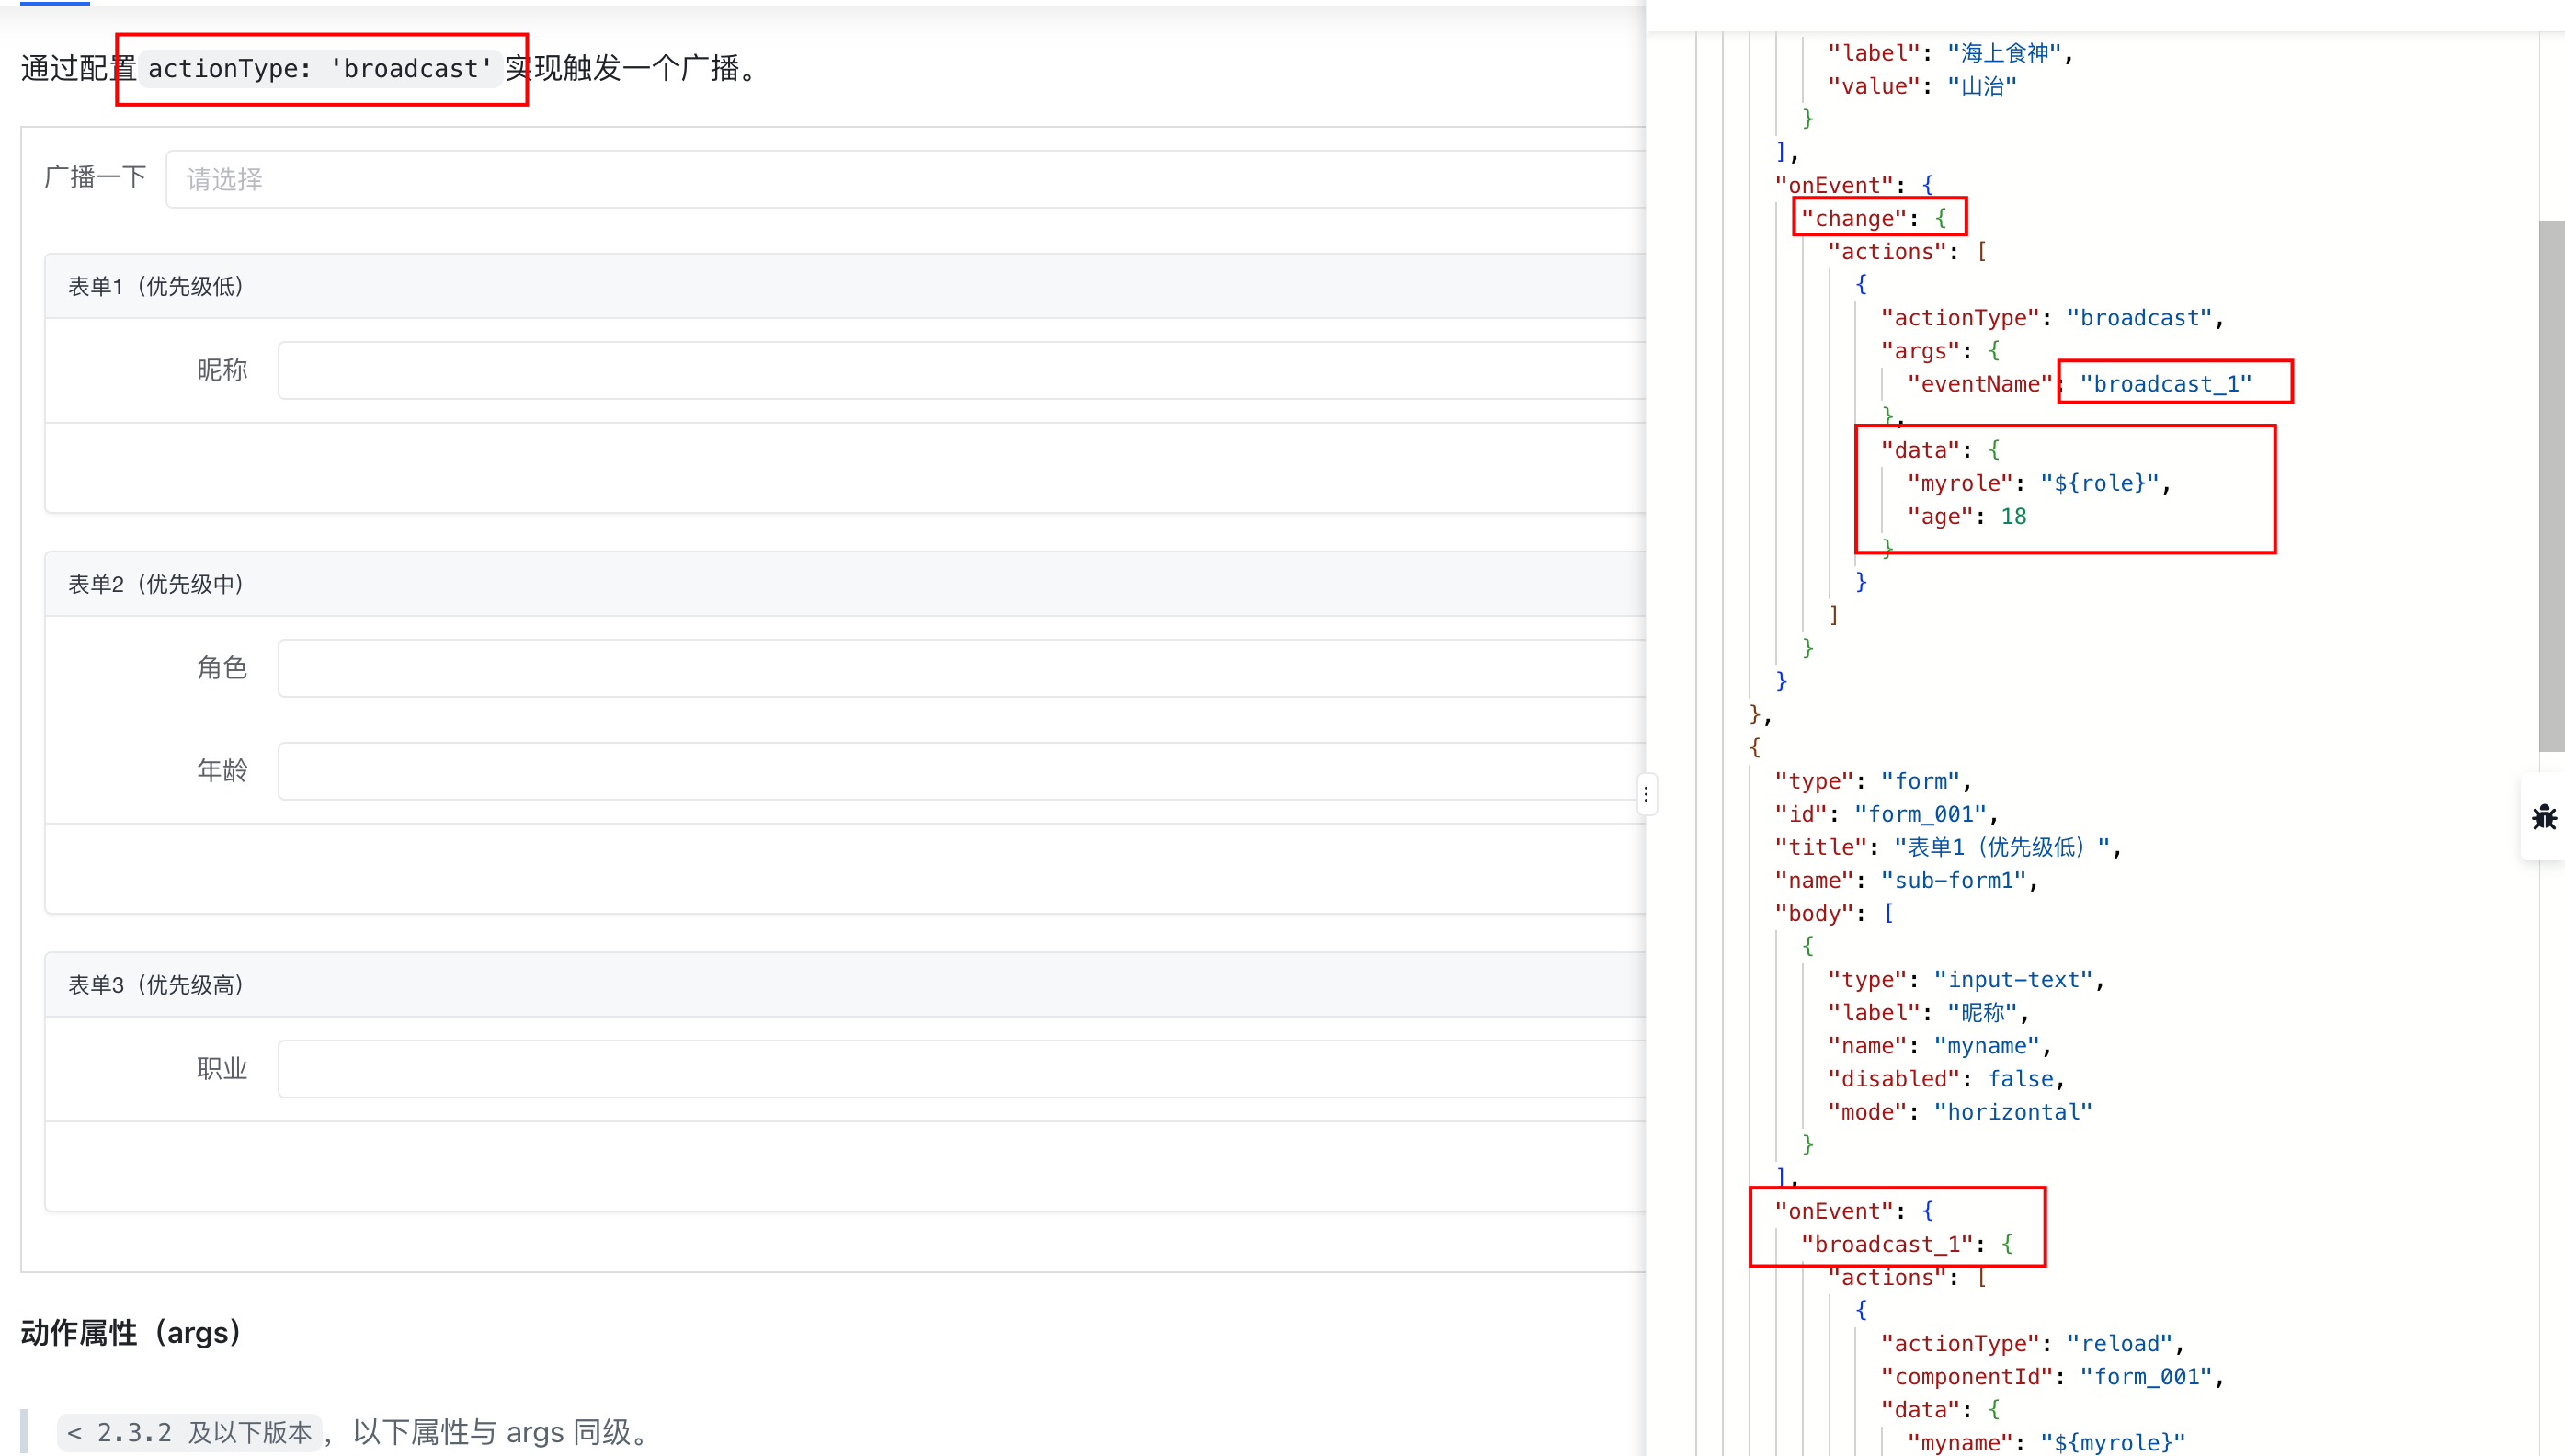2565x1456 pixels.
Task: Click the "type": "form" code line
Action: pos(1873,781)
